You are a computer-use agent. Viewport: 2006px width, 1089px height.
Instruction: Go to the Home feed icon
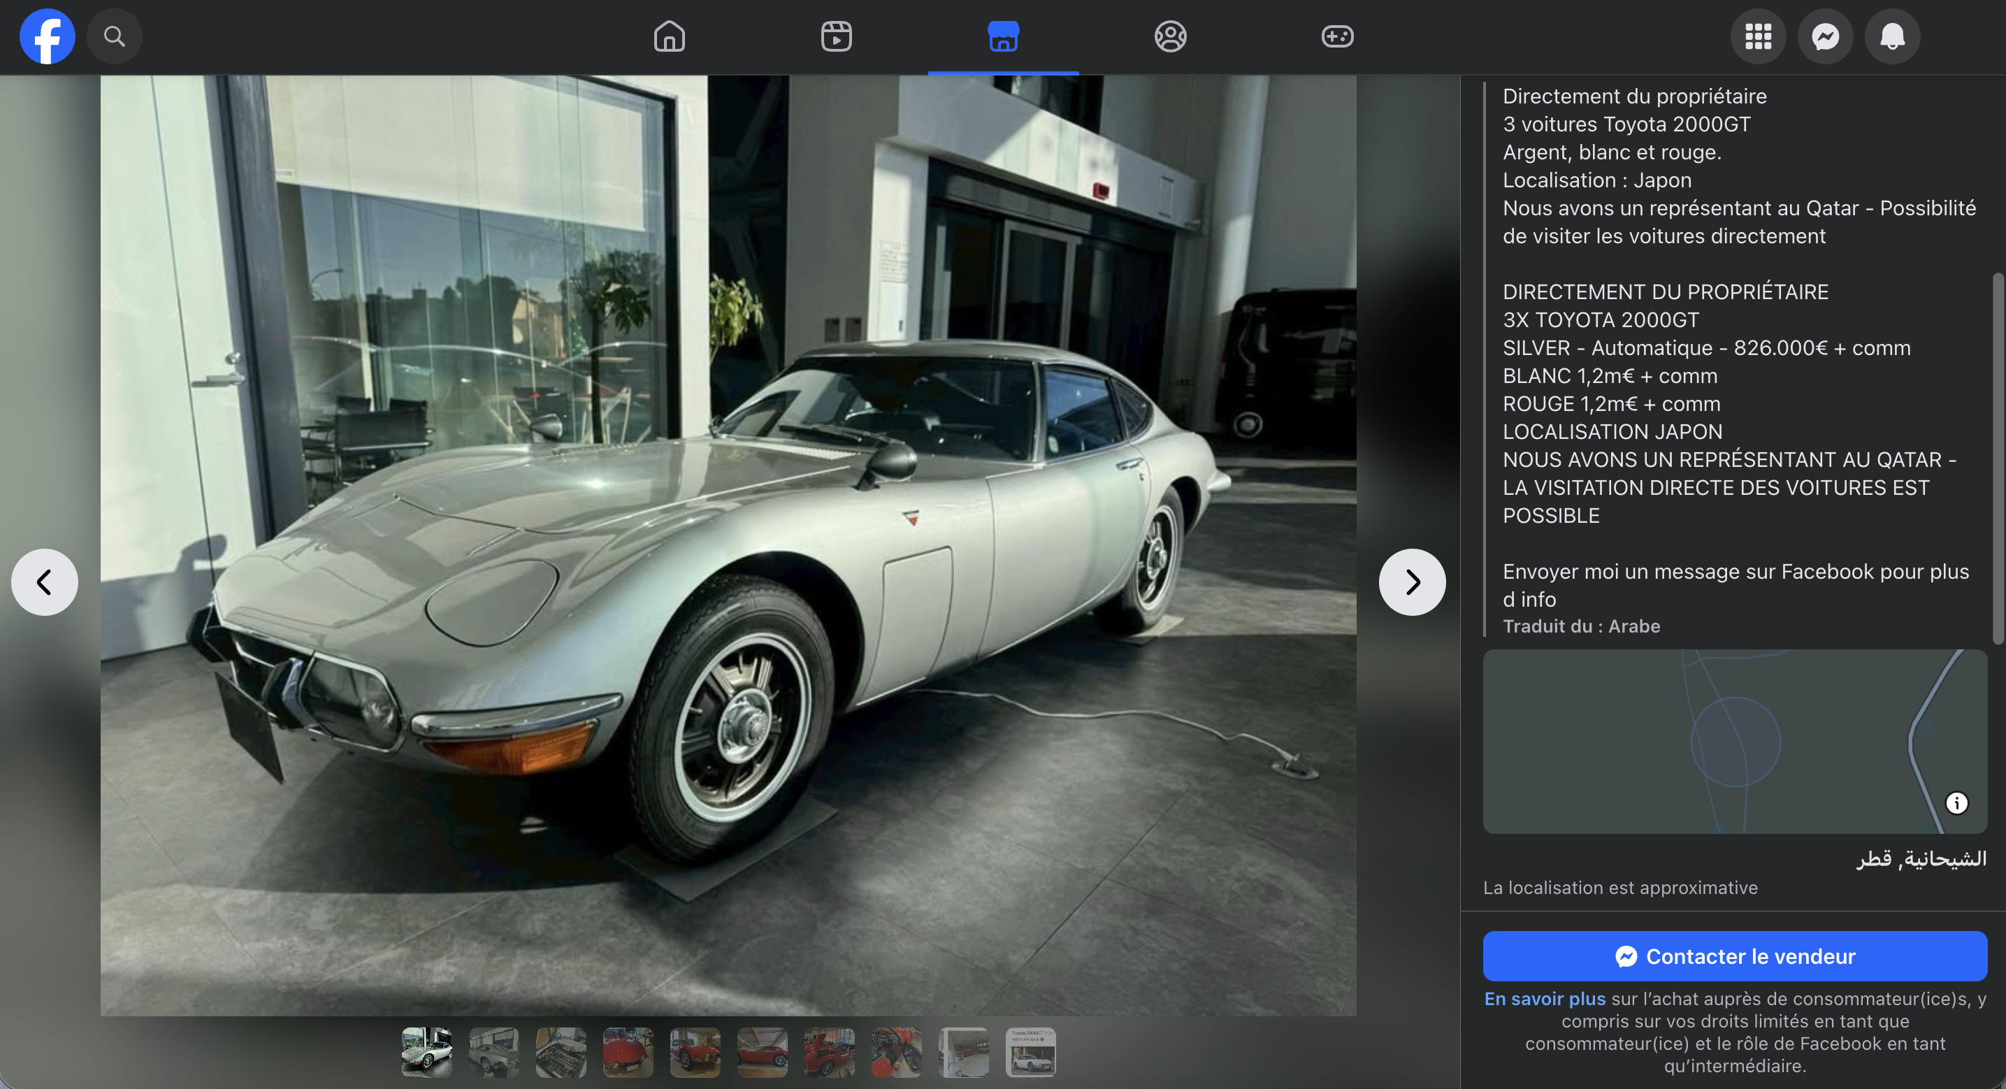click(x=669, y=36)
